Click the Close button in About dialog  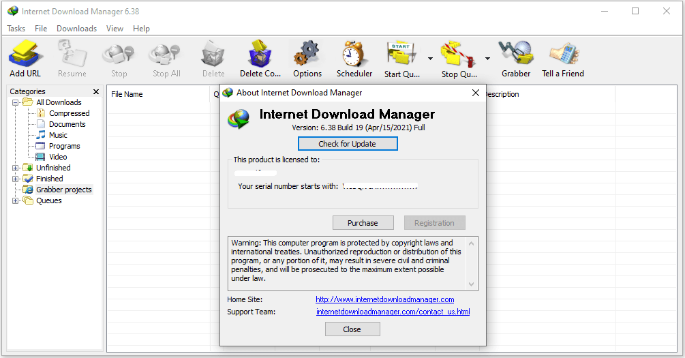coord(352,329)
